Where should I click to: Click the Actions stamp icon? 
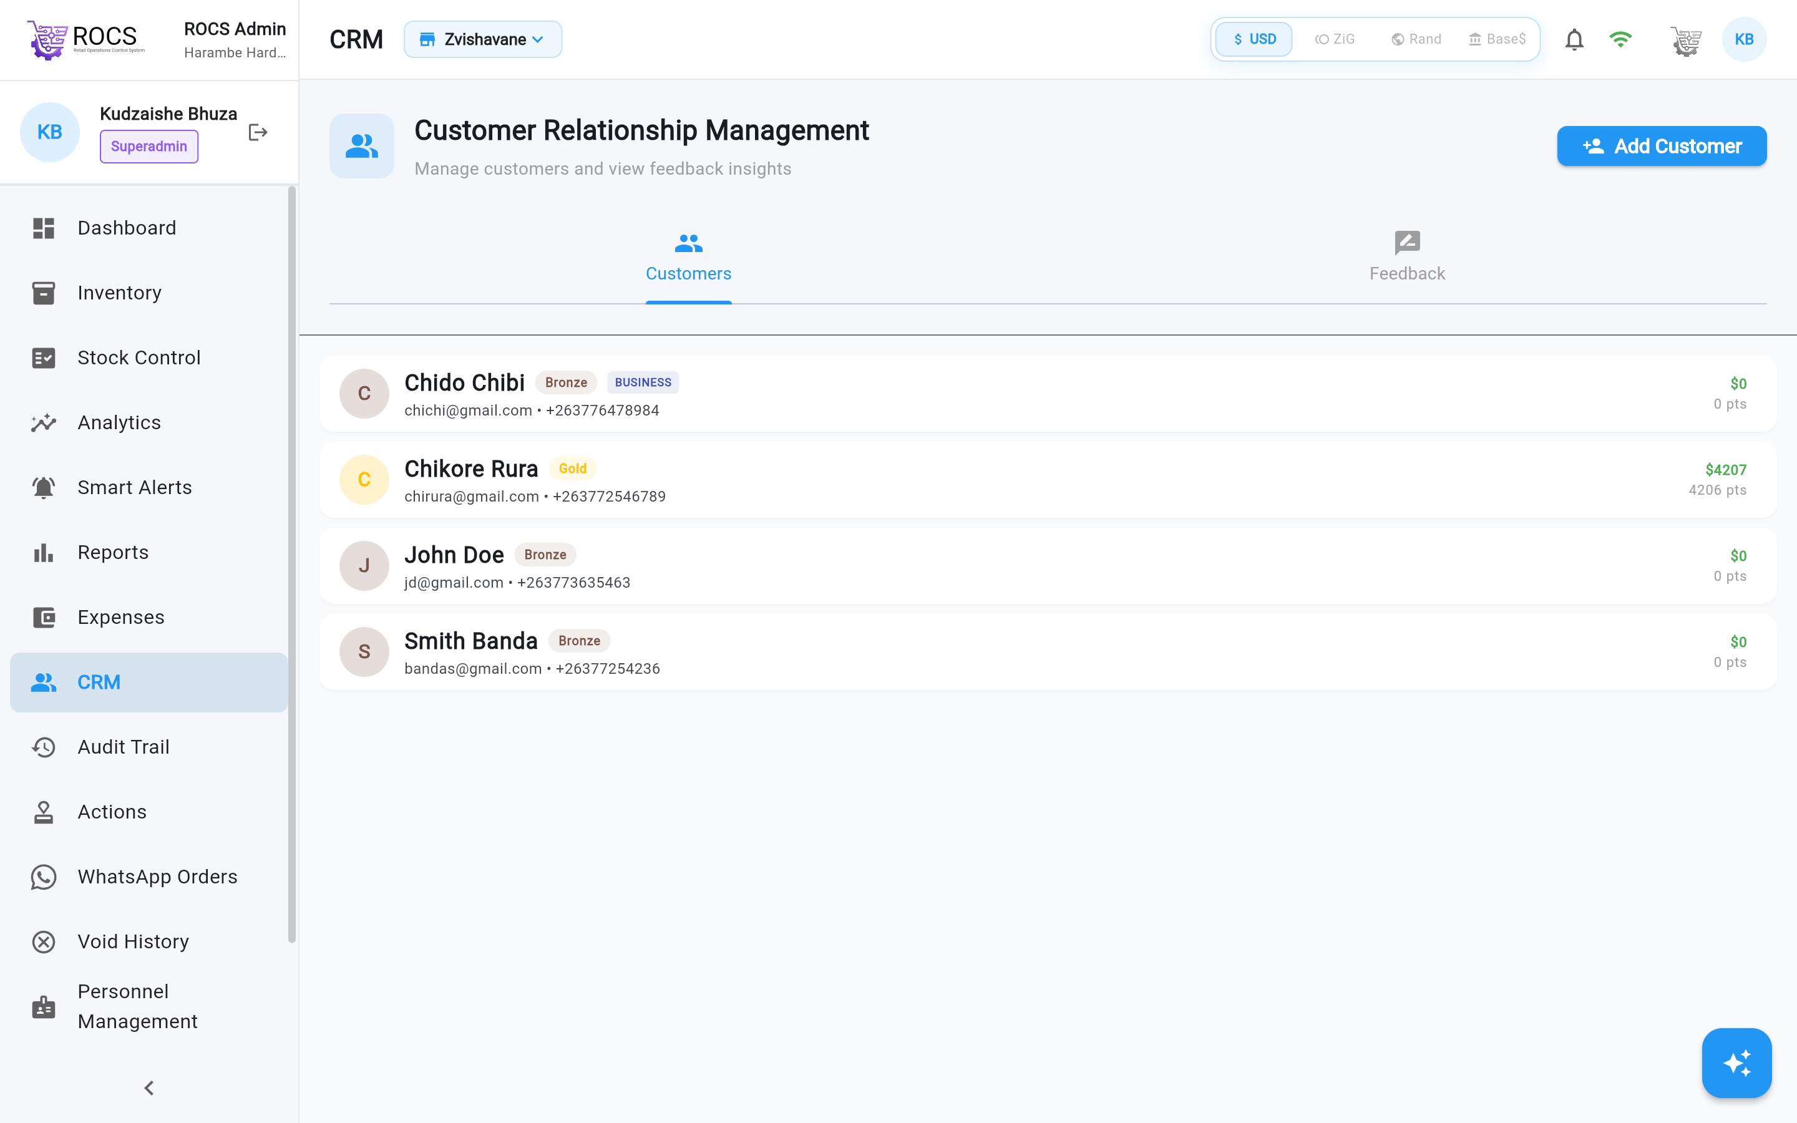44,812
